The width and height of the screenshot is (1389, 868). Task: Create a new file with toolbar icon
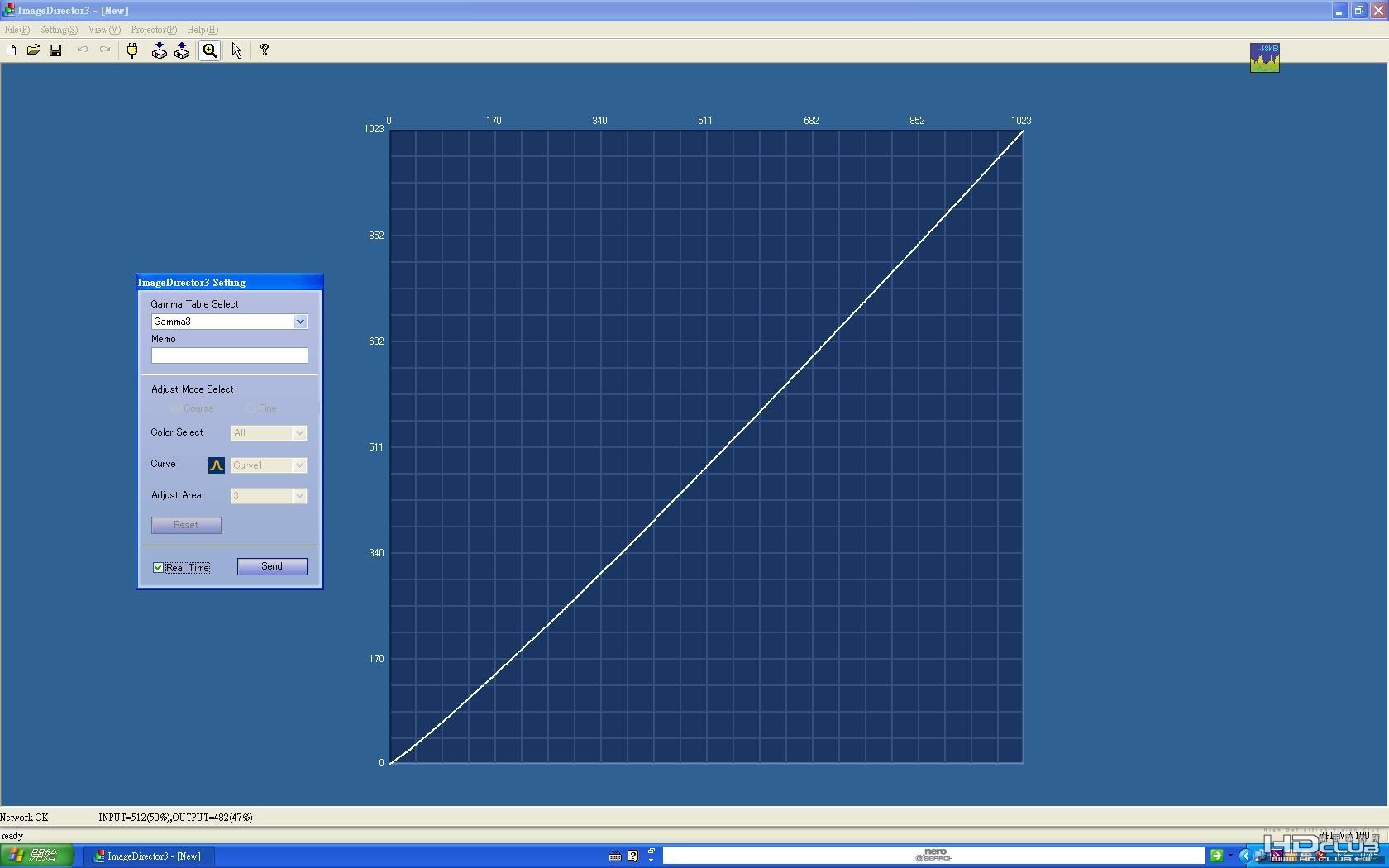pyautogui.click(x=12, y=50)
